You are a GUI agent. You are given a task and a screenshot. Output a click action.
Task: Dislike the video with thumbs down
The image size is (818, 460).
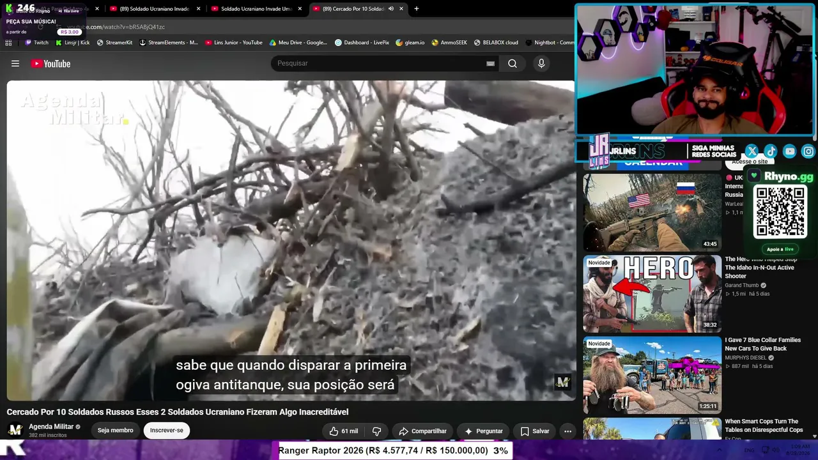(376, 431)
